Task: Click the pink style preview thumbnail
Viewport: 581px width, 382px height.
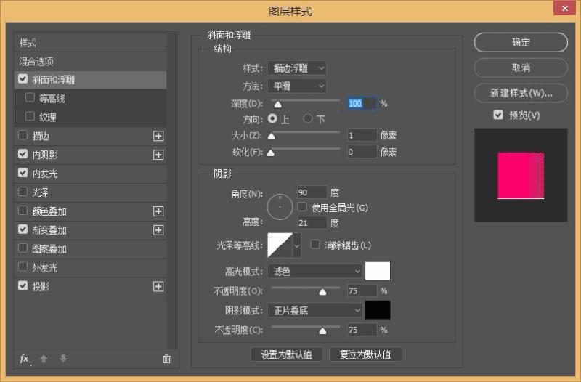Action: click(521, 175)
